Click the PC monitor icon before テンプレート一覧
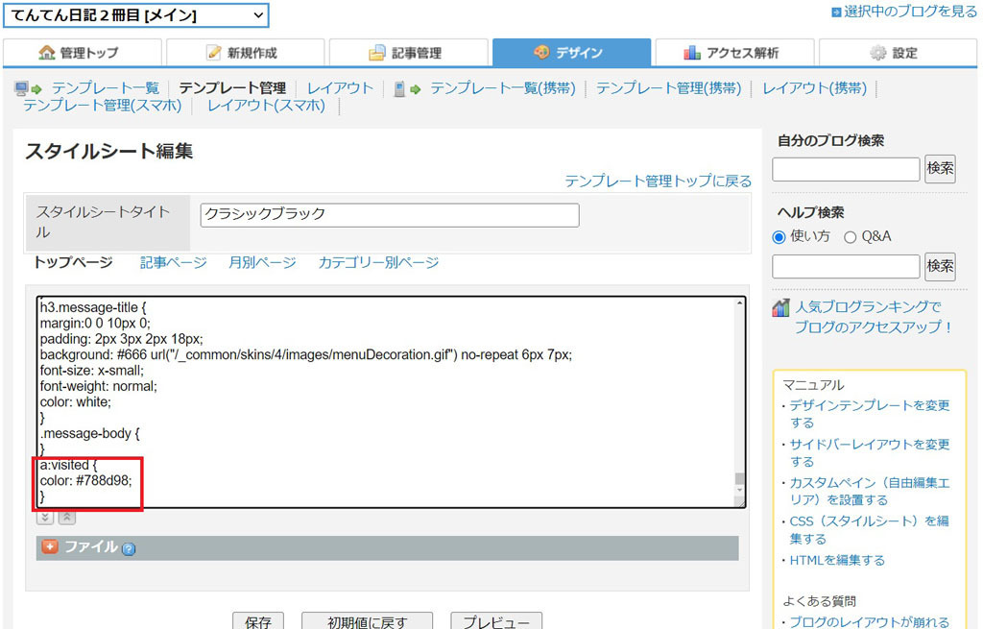Image resolution: width=983 pixels, height=629 pixels. point(21,88)
